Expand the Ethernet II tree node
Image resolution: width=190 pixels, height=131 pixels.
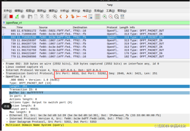pos(7,115)
